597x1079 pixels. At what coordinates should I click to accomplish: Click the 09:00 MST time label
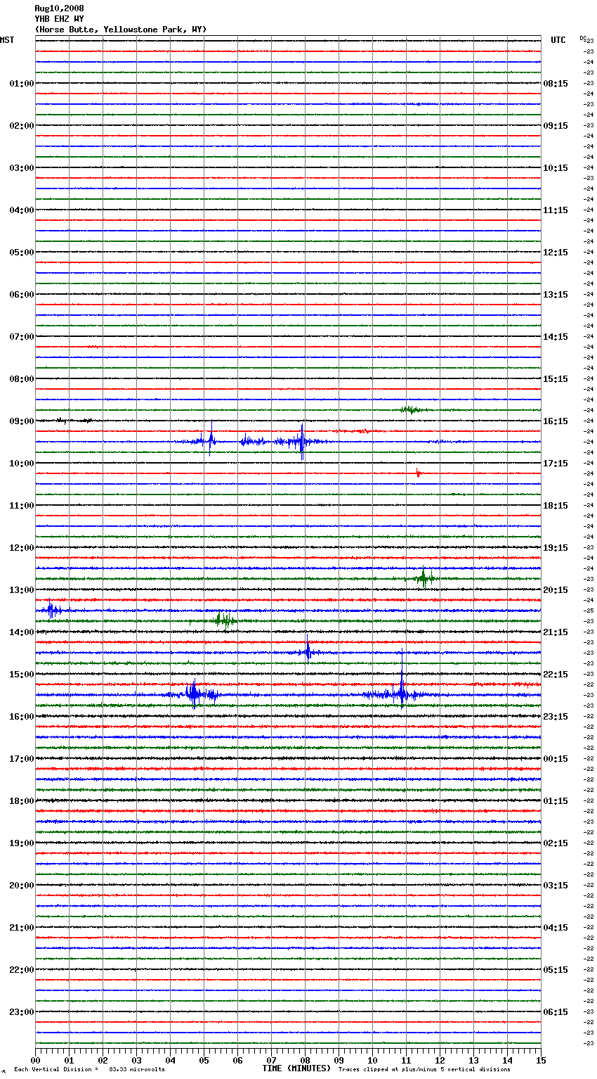(22, 421)
